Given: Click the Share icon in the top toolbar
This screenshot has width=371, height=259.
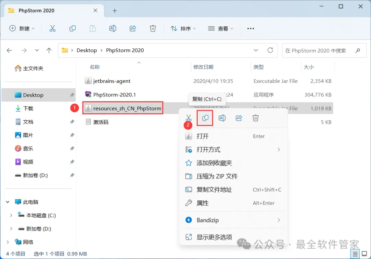Looking at the screenshot, I should point(133,28).
